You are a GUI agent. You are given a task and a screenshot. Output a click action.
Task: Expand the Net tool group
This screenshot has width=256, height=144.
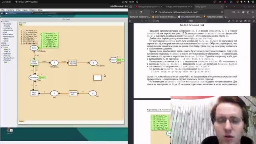point(3,32)
